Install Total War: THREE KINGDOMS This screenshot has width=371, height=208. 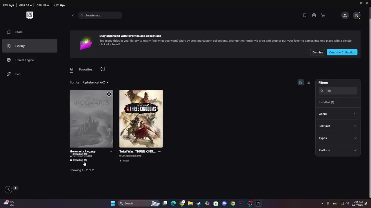tap(124, 161)
